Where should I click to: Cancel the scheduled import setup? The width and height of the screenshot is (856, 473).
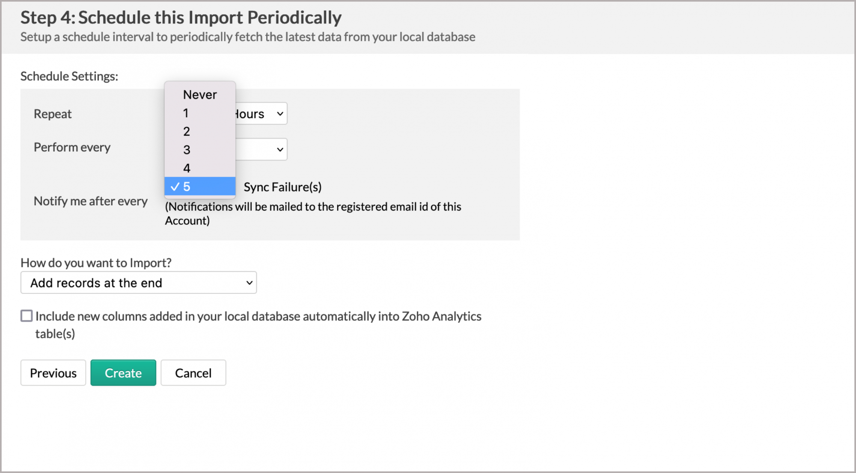click(193, 372)
